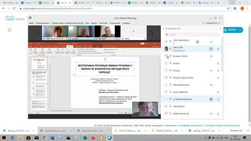Open new Chrome tab with plus button
Viewport: 251px width, 141px height.
click(218, 3)
